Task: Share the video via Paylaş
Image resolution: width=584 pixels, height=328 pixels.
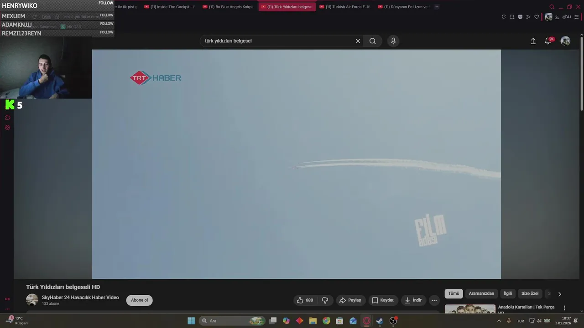Action: [x=350, y=300]
